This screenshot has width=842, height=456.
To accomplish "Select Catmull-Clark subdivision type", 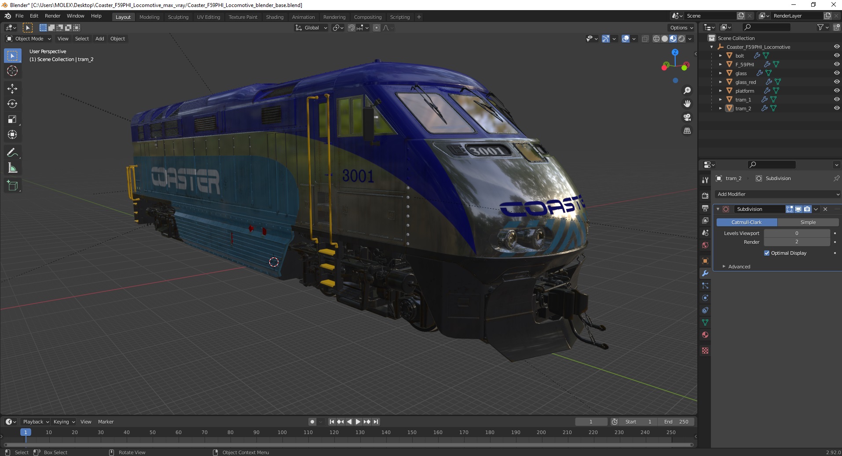I will (x=747, y=222).
